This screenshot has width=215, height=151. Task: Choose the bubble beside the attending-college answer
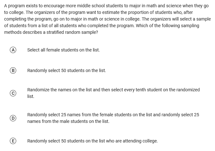point(13,141)
